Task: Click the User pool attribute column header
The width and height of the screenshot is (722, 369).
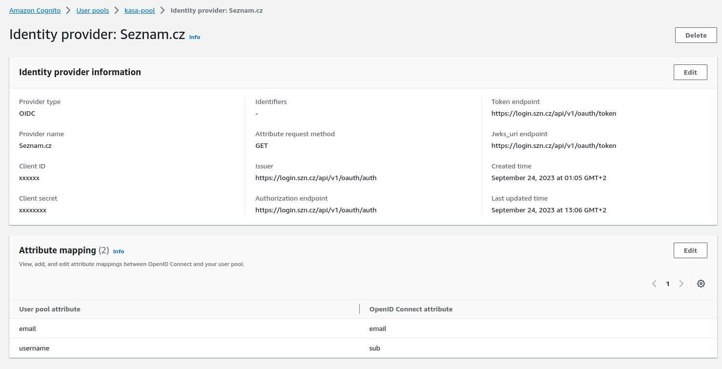Action: 50,309
